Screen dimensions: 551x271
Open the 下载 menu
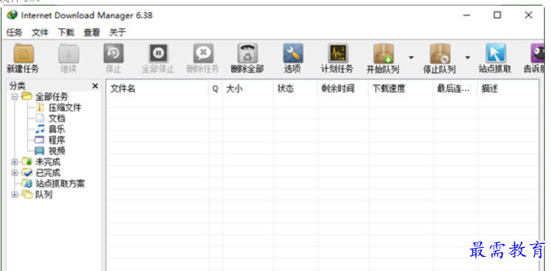(x=66, y=33)
